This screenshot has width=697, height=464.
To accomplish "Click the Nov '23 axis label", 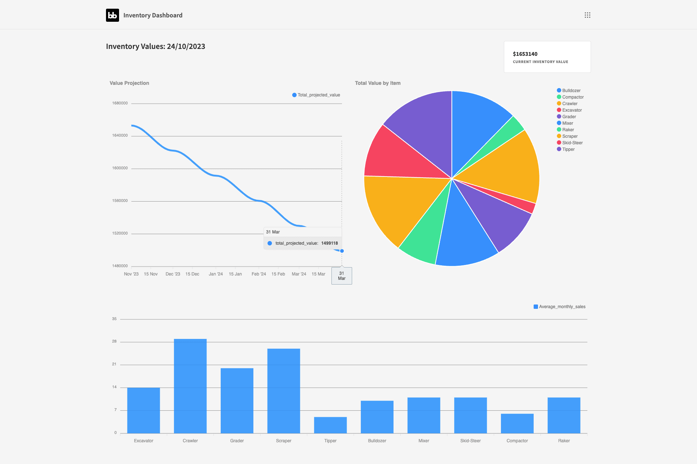I will 131,274.
